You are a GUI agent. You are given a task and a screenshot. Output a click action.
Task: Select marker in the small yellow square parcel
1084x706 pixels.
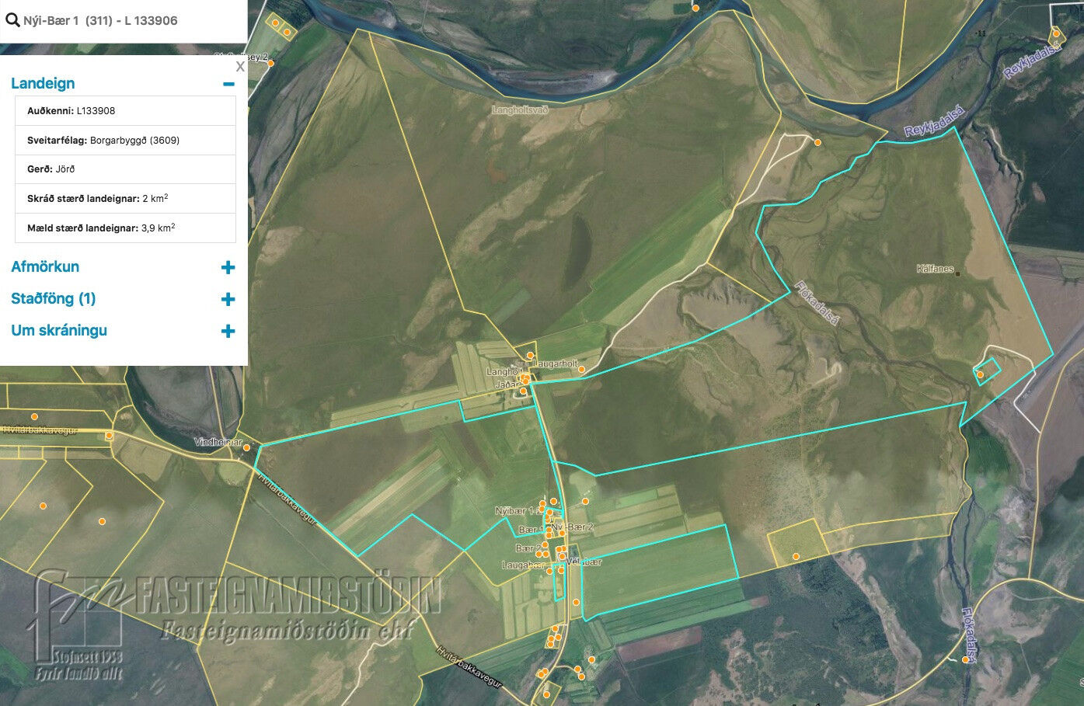[796, 556]
